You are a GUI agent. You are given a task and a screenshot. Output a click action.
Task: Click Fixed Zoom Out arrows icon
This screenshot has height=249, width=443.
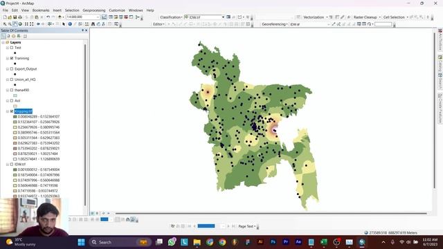(x=32, y=24)
